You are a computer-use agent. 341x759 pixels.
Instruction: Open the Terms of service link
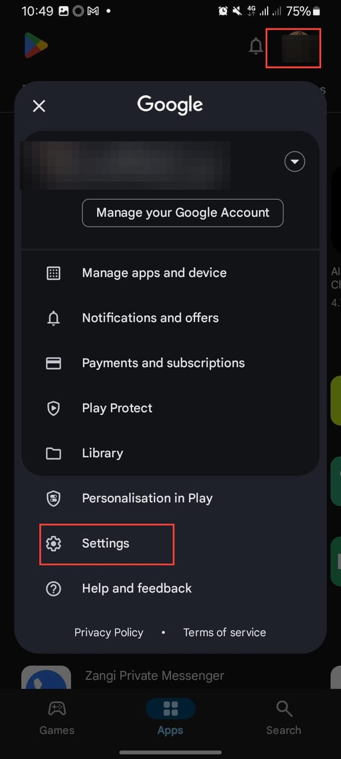[224, 632]
